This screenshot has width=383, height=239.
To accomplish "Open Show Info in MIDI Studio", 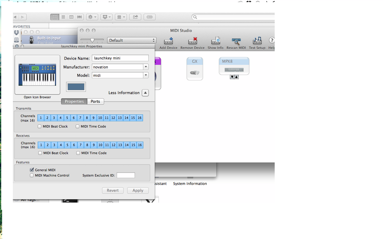I will (215, 43).
